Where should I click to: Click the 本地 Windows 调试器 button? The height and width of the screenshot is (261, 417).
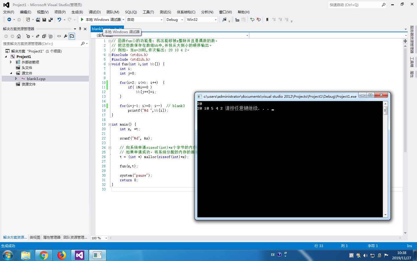coord(101,19)
